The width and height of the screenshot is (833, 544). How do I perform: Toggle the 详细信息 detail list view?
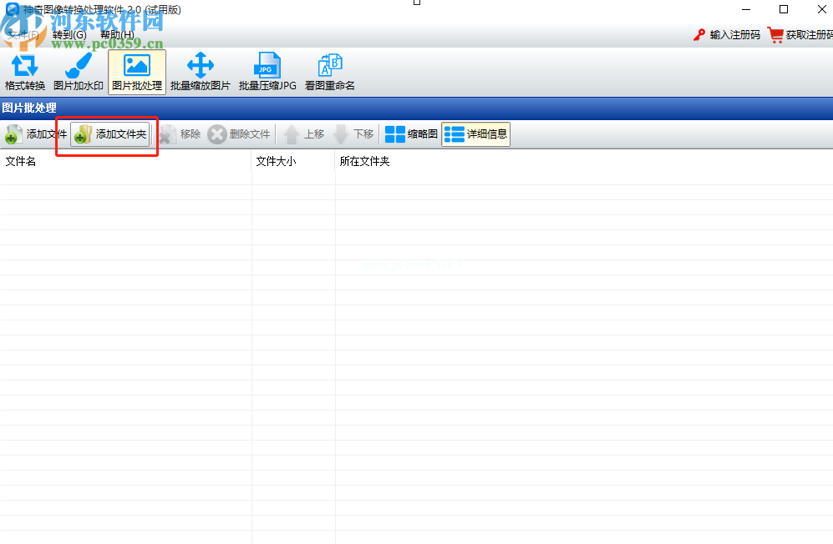tap(475, 134)
